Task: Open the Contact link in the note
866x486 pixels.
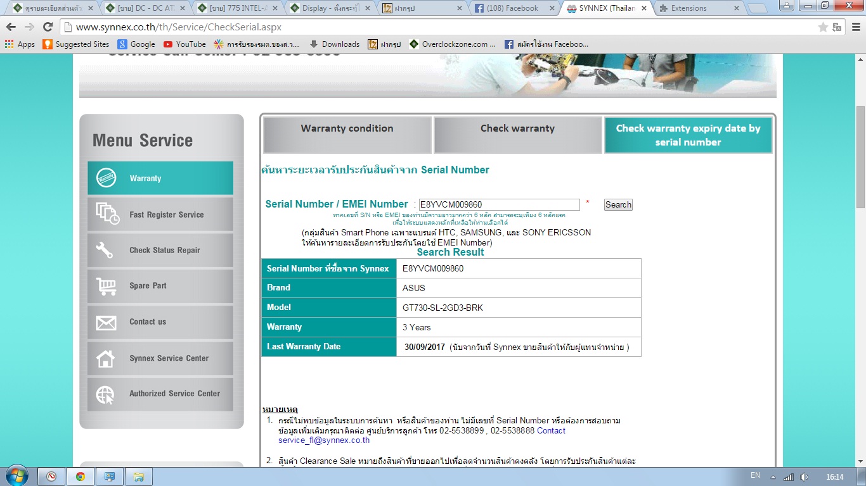Action: click(551, 430)
